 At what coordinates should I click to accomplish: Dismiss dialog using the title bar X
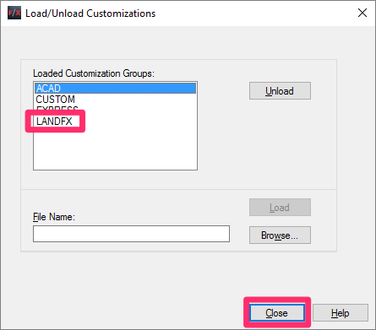pyautogui.click(x=362, y=13)
